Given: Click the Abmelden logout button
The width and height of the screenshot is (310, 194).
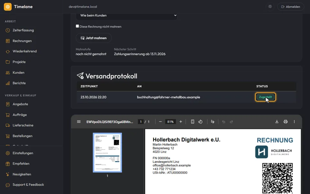Looking at the screenshot, I should (x=291, y=7).
